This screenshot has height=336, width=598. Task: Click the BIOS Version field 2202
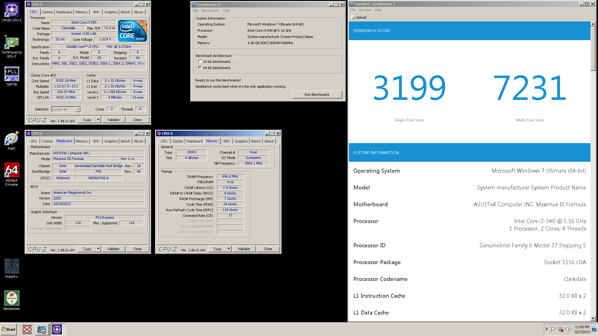[x=98, y=198]
